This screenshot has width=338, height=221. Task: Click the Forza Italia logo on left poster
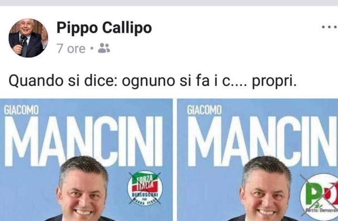point(145,188)
